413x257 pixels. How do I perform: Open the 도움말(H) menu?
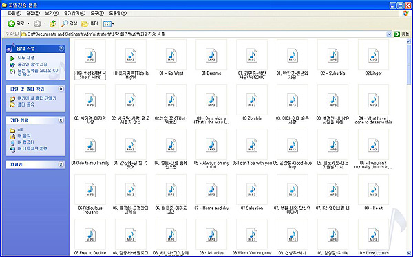(x=118, y=13)
